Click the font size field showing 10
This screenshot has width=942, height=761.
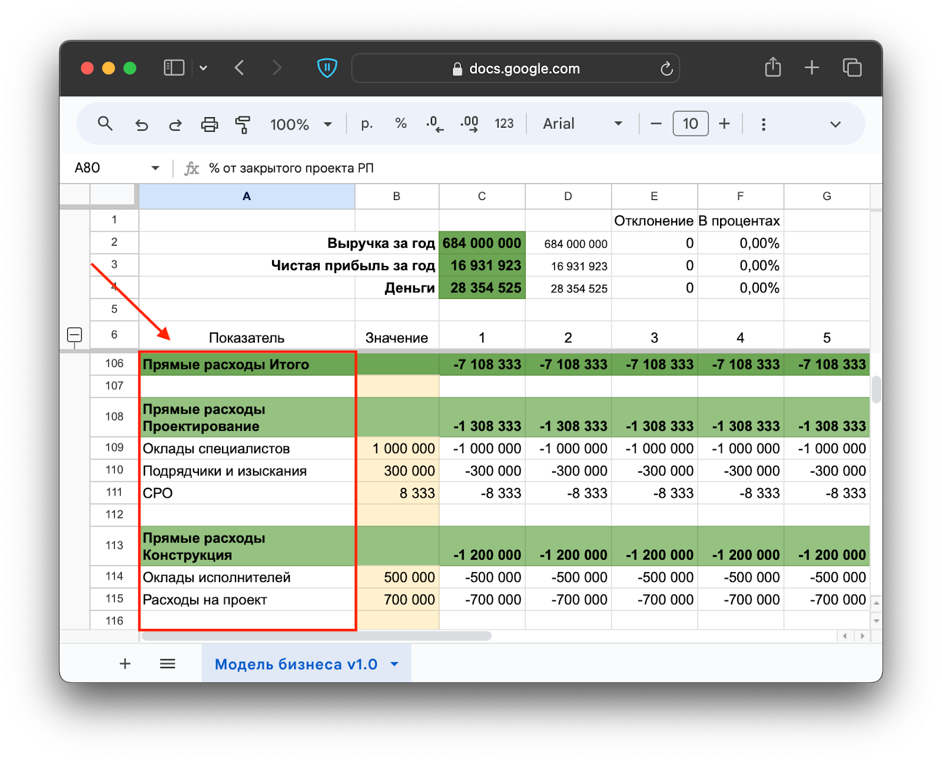point(690,124)
